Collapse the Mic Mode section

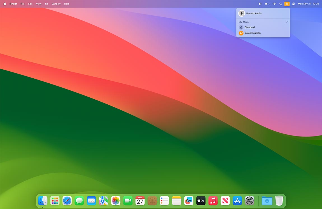[286, 22]
